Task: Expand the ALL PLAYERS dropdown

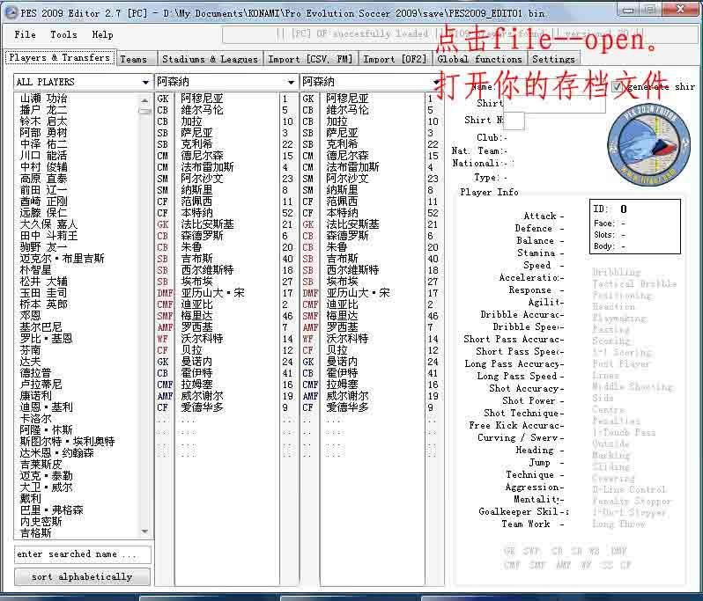Action: click(145, 82)
